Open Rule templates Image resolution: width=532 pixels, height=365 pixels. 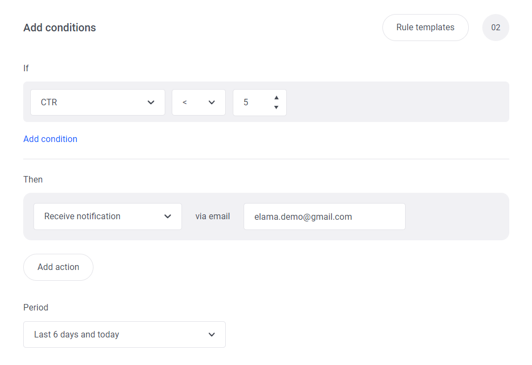coord(426,28)
